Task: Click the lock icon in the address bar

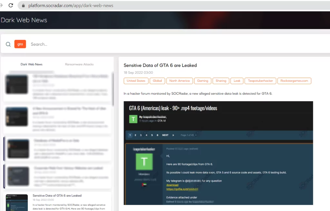Action: 23,5
